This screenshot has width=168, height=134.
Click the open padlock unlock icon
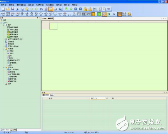tap(90, 9)
